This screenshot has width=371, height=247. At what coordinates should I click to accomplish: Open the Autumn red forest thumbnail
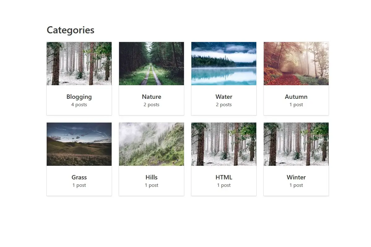pyautogui.click(x=296, y=64)
